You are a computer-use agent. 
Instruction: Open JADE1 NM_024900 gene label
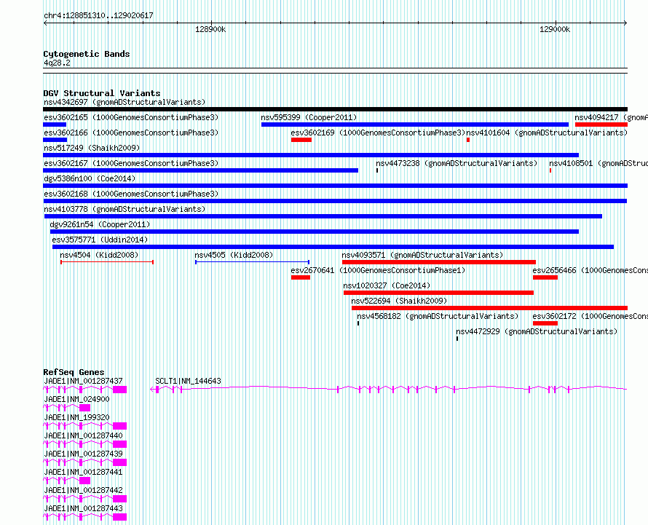pyautogui.click(x=76, y=399)
